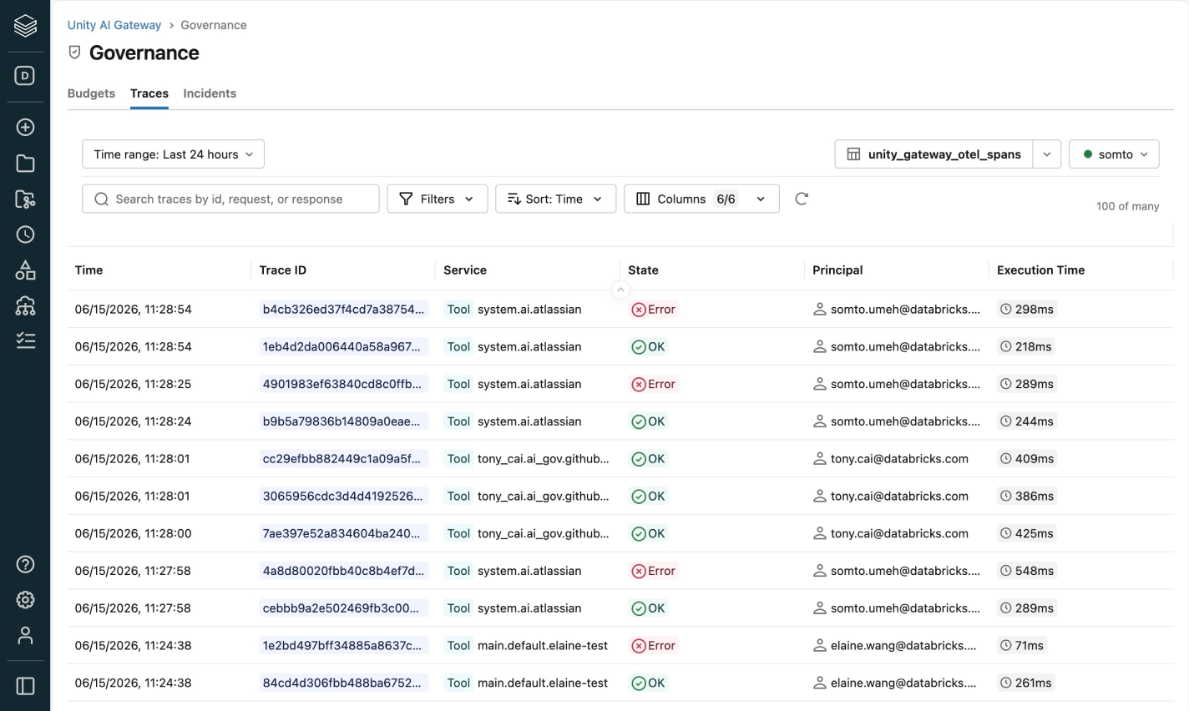Click the unity_gateway_otel_spans table button
1189x711 pixels.
[x=933, y=154]
